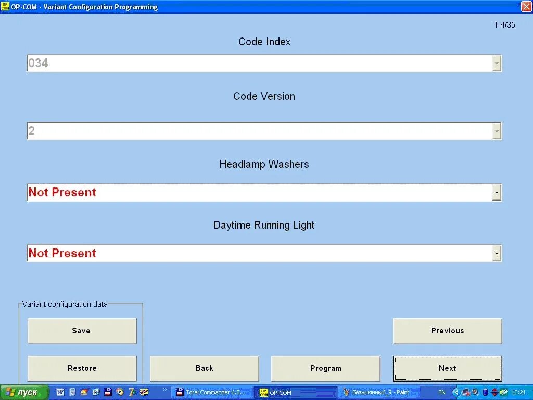
Task: Close the OP-COM window
Action: point(526,6)
